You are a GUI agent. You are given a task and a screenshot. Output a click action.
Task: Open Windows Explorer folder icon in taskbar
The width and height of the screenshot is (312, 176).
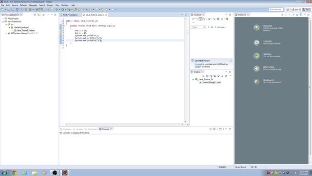(35, 173)
